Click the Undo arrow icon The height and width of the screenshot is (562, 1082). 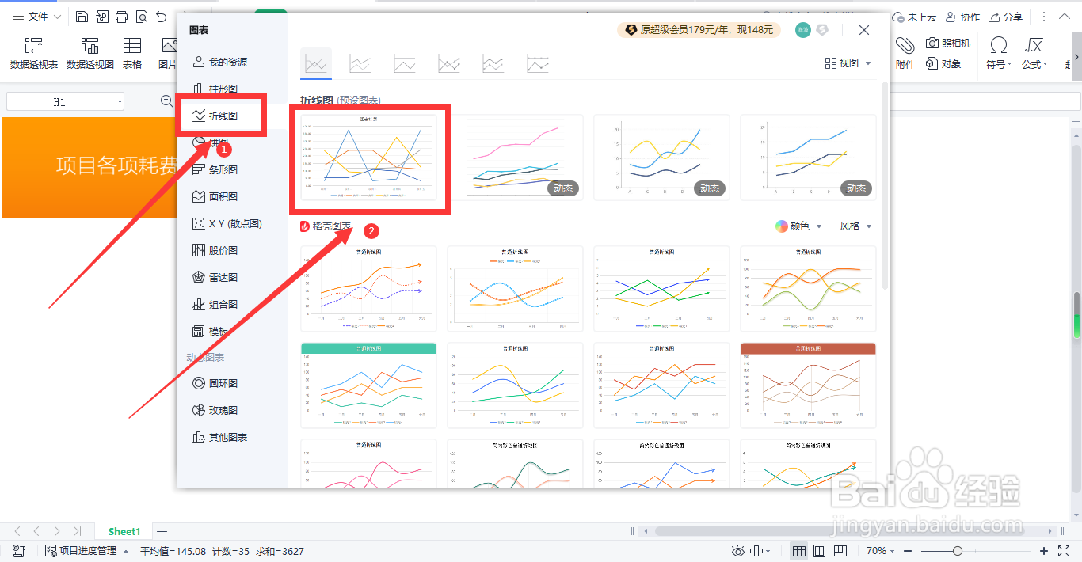161,17
